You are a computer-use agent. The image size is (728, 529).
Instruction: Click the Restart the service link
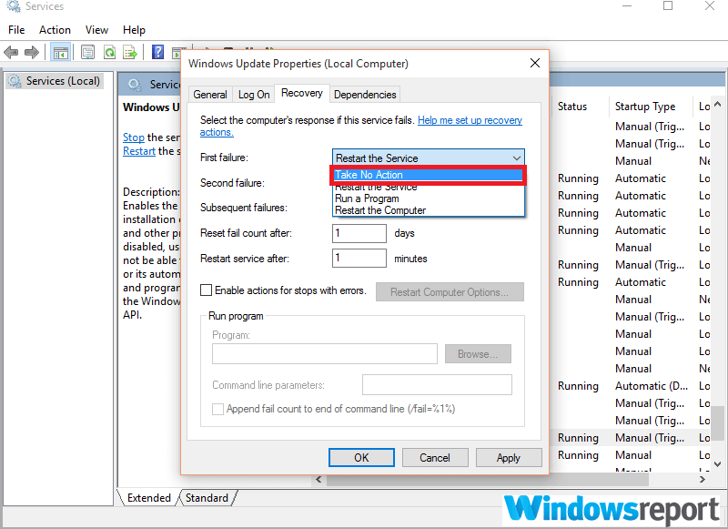point(139,151)
